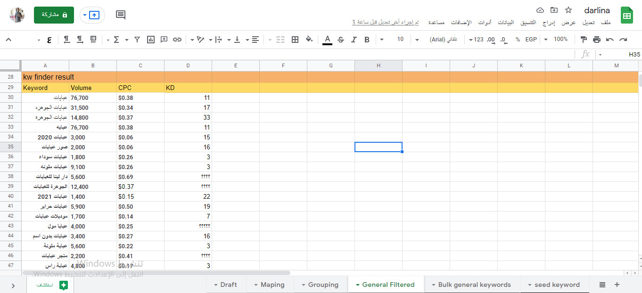Format as percent

pos(518,40)
